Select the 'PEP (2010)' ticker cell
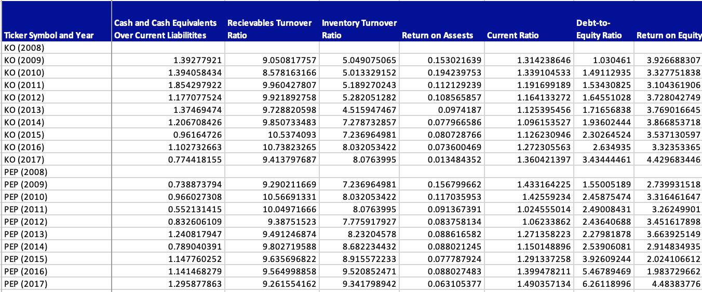 pos(56,197)
